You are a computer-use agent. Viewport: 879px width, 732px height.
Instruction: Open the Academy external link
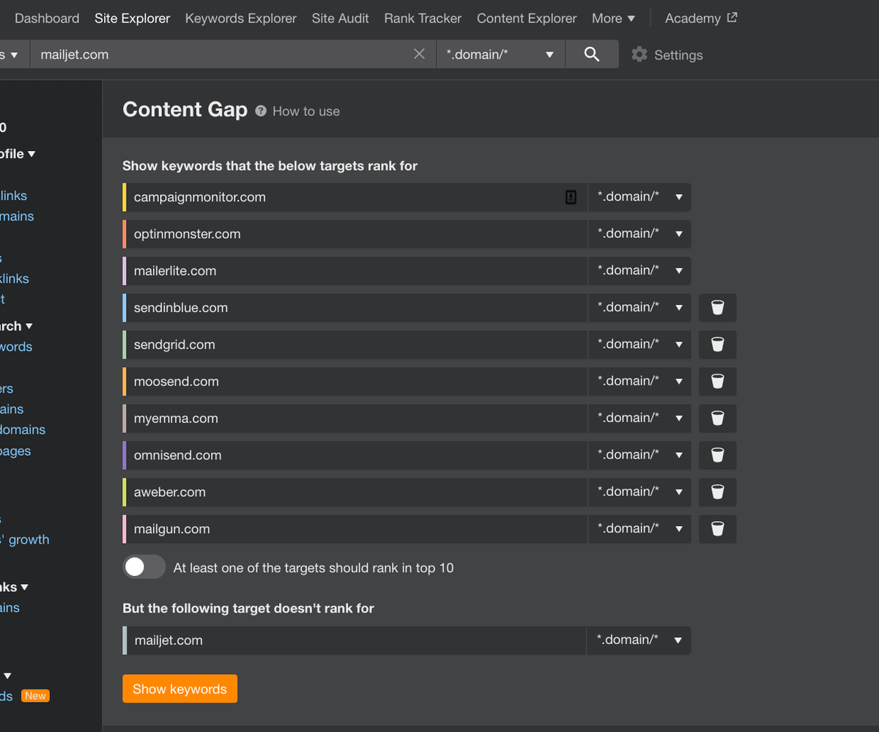pos(700,18)
